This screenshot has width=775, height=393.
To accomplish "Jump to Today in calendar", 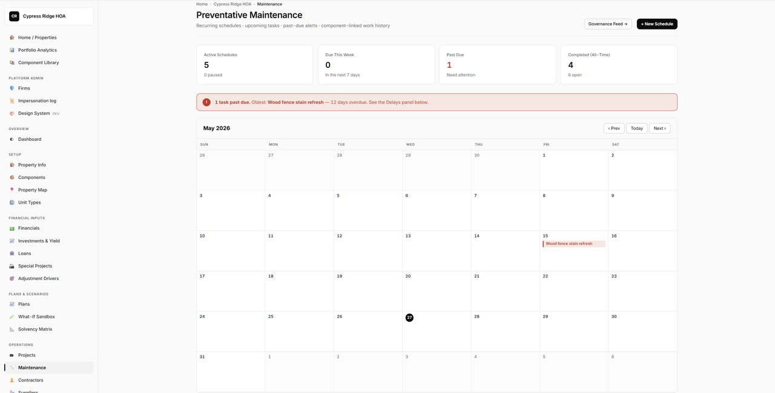I will (x=637, y=128).
